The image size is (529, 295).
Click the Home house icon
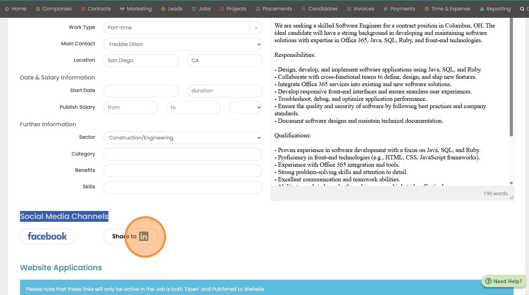coord(7,9)
